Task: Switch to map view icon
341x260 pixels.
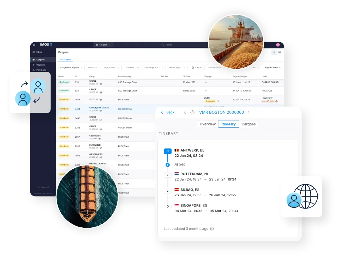Action: (x=279, y=52)
